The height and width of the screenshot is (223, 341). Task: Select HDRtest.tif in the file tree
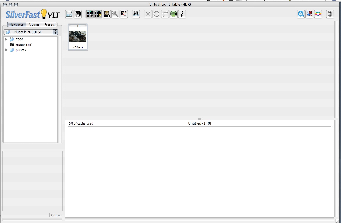click(x=23, y=45)
